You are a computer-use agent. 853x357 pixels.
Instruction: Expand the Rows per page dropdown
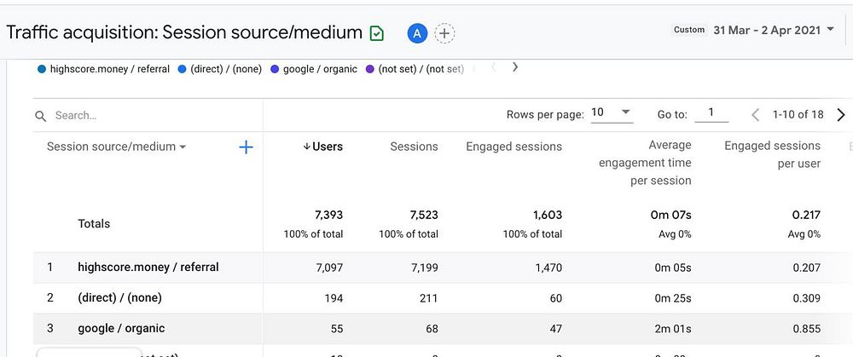pos(611,112)
